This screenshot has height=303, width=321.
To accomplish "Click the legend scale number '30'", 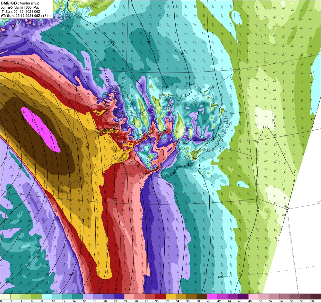I will (x=157, y=301).
